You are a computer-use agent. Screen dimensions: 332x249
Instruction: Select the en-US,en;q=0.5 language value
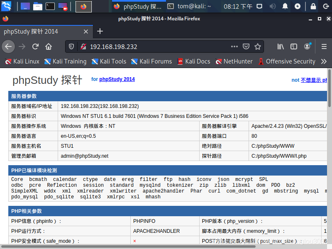click(78, 136)
